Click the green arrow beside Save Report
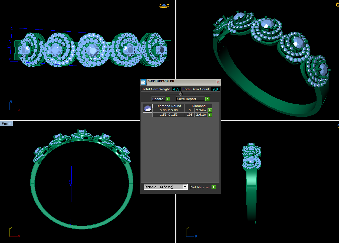 click(x=207, y=99)
